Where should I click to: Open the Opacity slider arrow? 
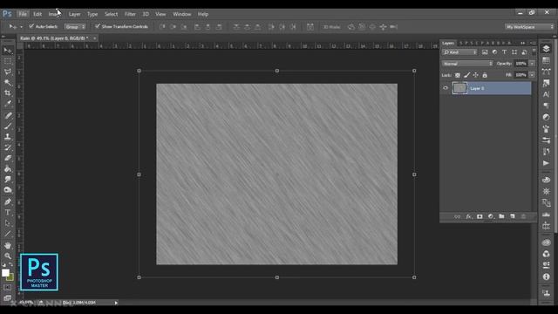532,64
